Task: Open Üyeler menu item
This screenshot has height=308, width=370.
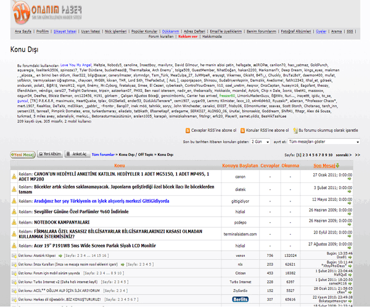Action: (321, 31)
